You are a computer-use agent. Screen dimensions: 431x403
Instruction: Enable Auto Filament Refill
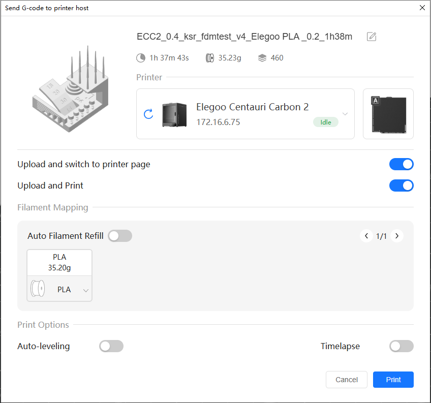pyautogui.click(x=120, y=236)
